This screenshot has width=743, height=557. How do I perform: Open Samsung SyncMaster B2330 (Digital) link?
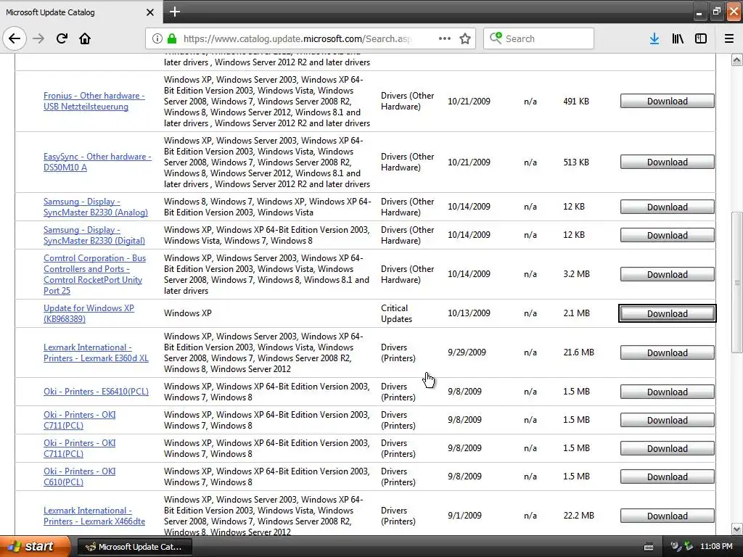[x=94, y=235]
